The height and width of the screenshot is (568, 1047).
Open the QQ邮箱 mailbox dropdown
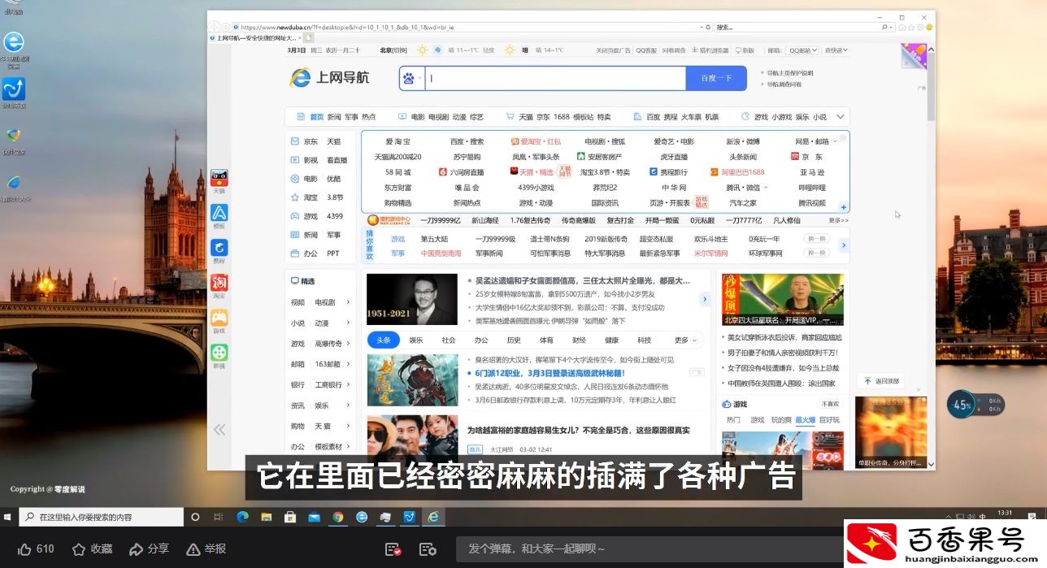coord(802,50)
